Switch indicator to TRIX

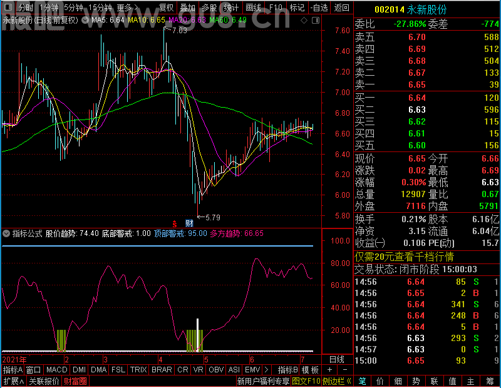(x=138, y=370)
